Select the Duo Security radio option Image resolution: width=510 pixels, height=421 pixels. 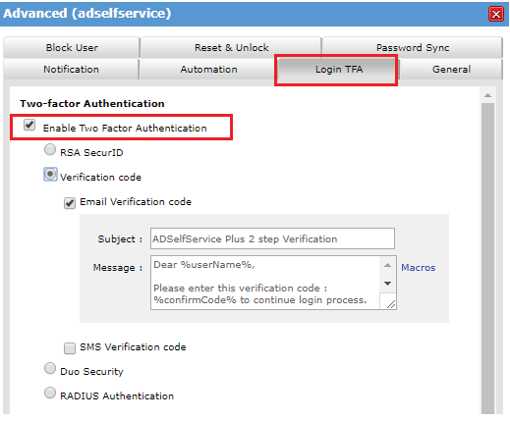(x=50, y=368)
